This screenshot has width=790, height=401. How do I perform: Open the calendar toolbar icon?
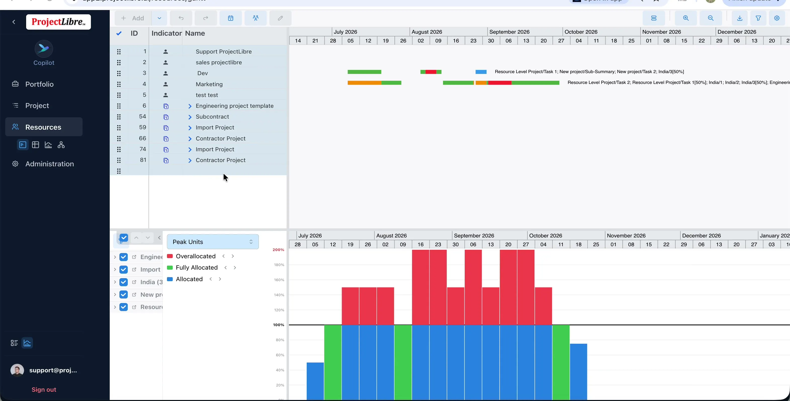point(231,18)
